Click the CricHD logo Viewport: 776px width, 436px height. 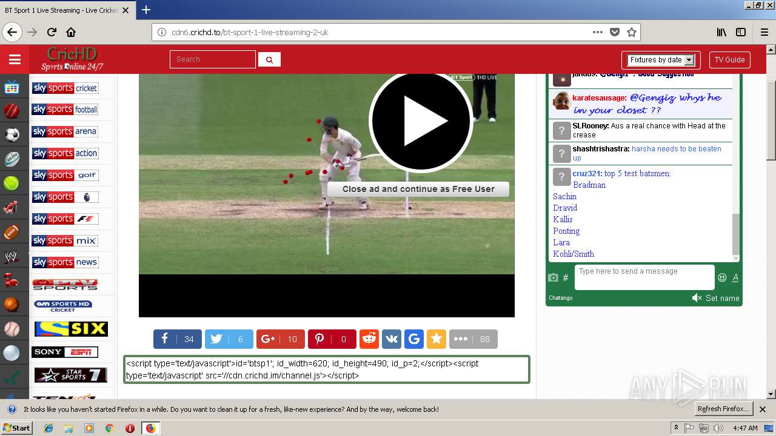pyautogui.click(x=72, y=59)
